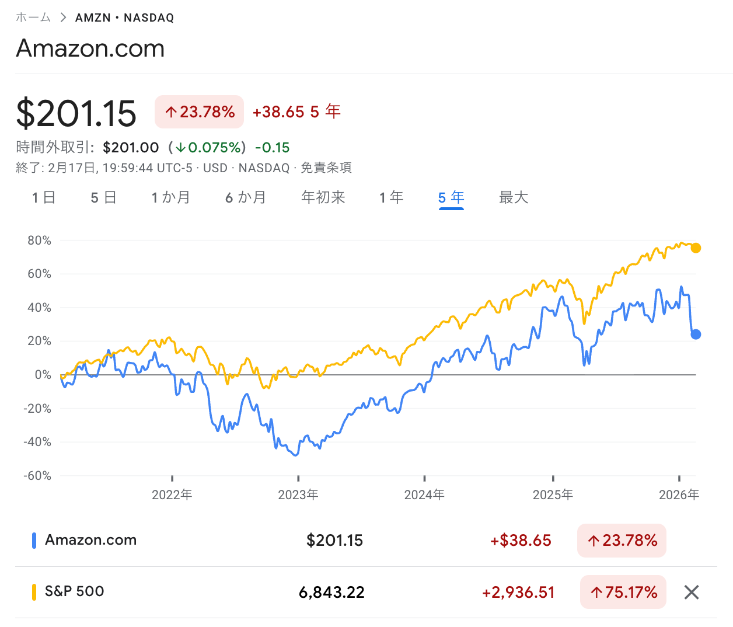
Task: Open the S&P 500 comparison row
Action: pyautogui.click(x=75, y=591)
